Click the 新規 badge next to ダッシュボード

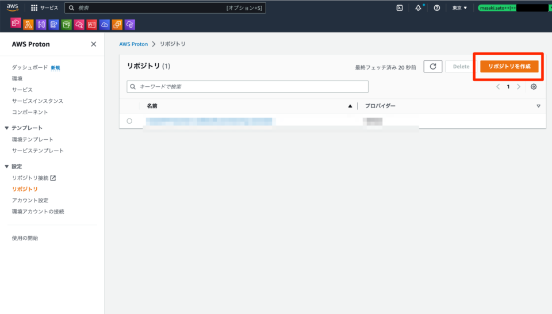(x=55, y=68)
